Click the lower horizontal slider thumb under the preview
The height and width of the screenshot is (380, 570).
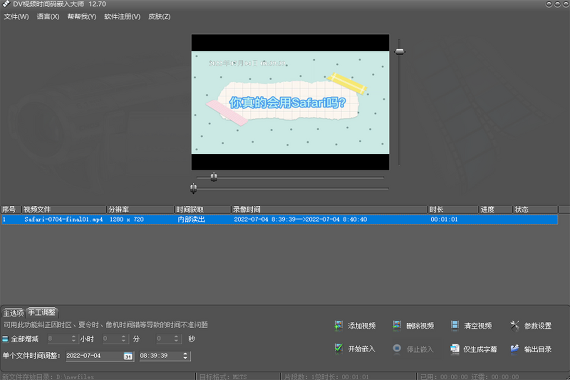pos(193,189)
